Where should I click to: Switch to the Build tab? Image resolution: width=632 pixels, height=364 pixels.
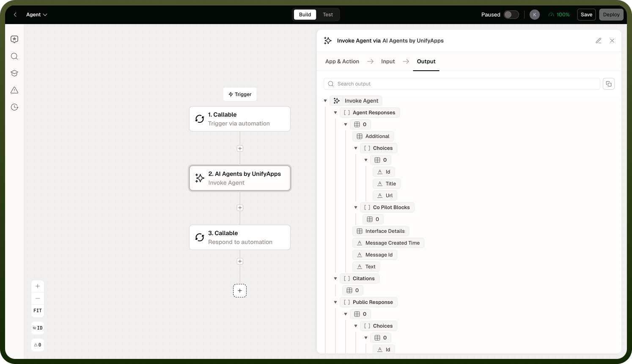pyautogui.click(x=305, y=15)
